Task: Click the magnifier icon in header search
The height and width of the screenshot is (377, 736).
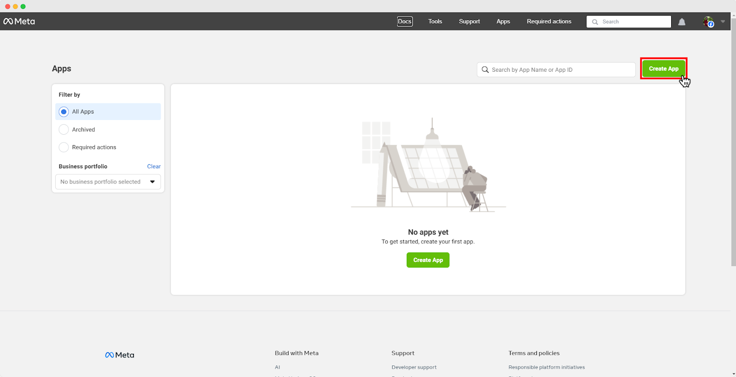Action: click(595, 22)
